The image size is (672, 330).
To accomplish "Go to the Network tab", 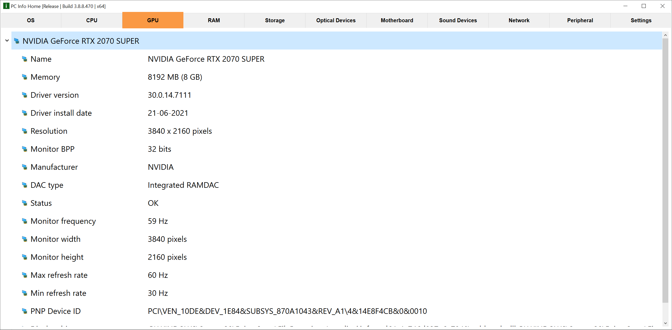I will [519, 20].
